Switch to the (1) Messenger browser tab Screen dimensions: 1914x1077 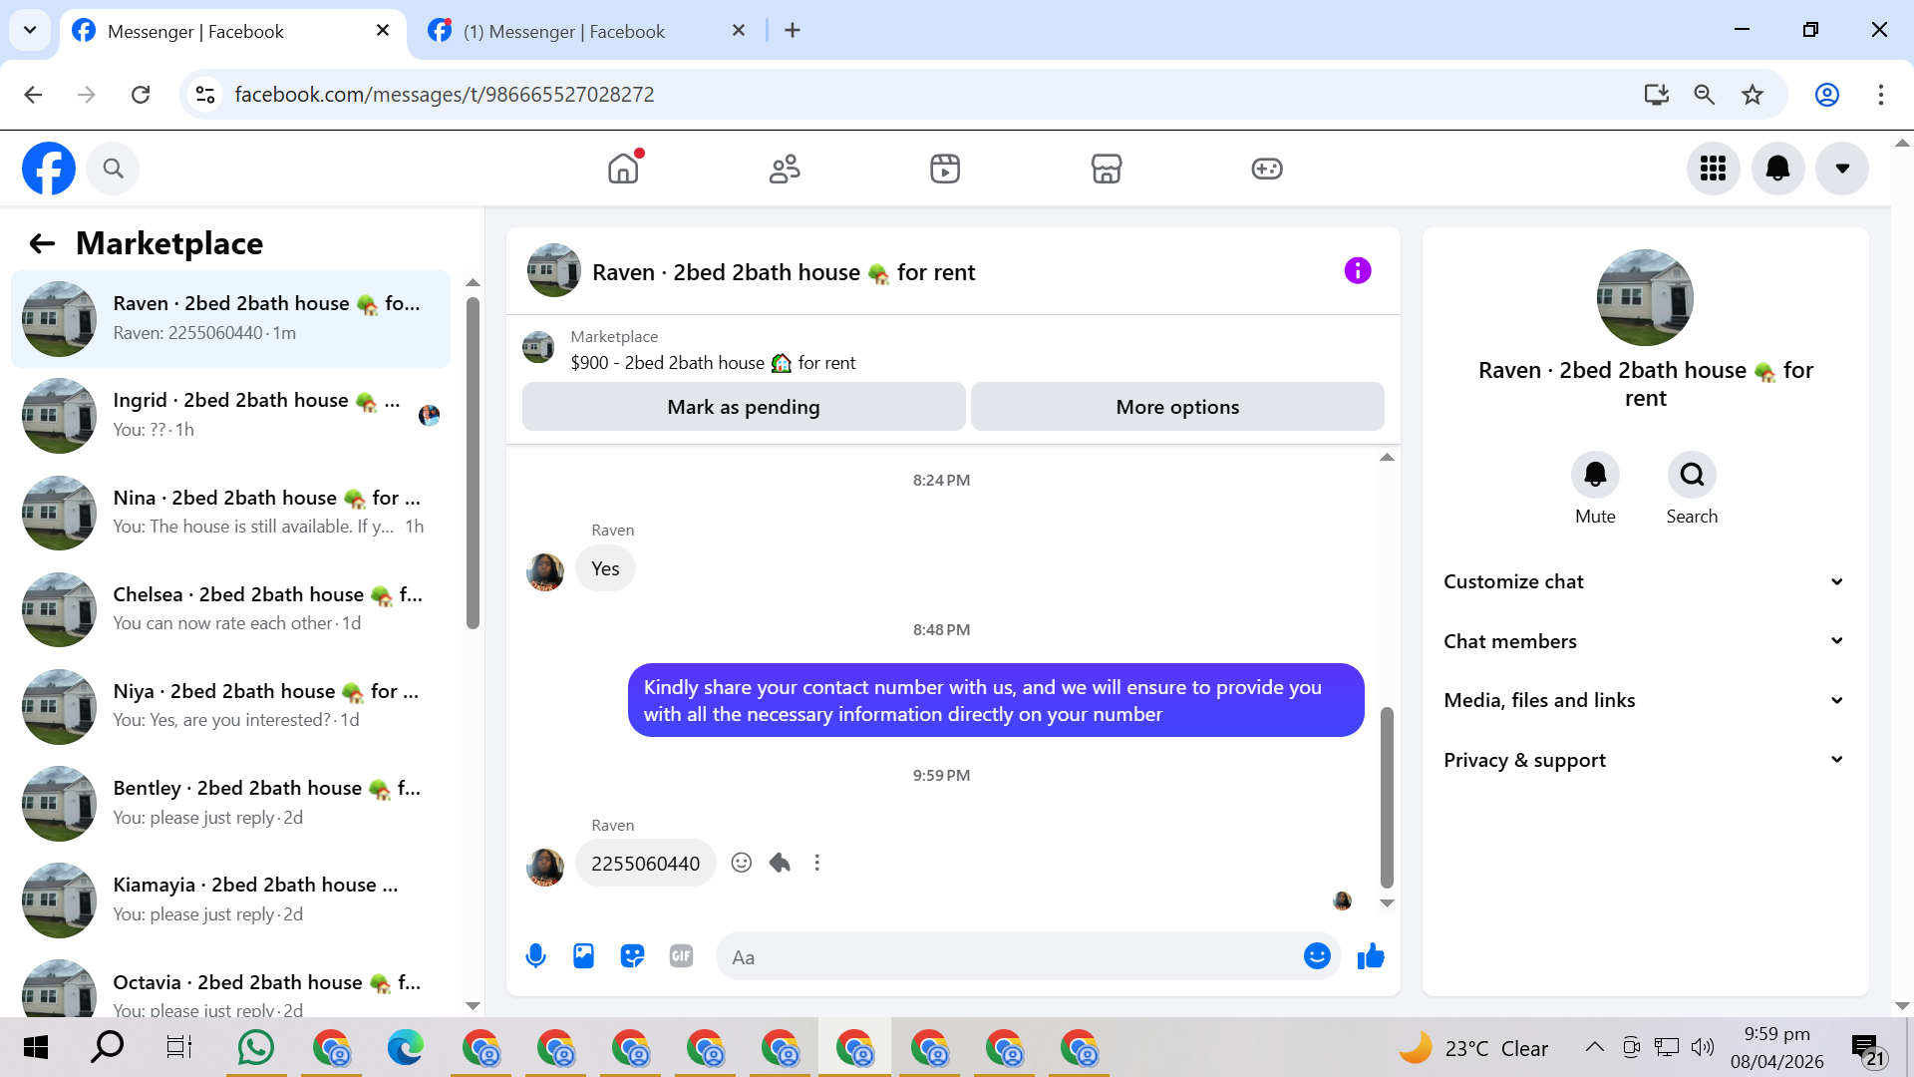tap(563, 31)
